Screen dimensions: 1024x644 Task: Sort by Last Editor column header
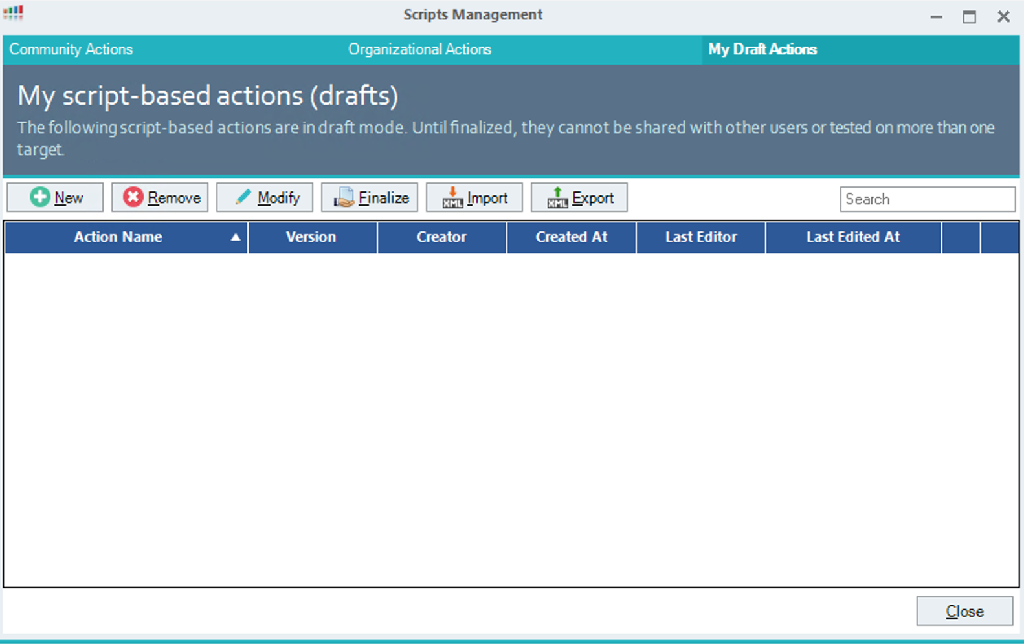(x=701, y=237)
